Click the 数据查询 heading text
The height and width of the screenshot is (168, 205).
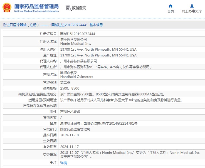[79, 8]
